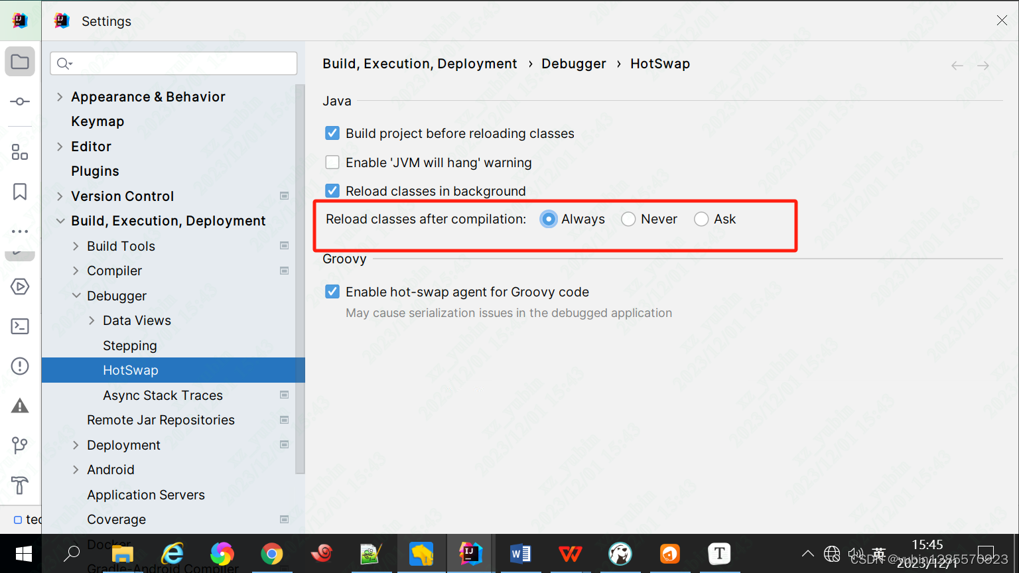The height and width of the screenshot is (573, 1019).
Task: Collapse the Build, Execution, Deployment section
Action: (x=60, y=221)
